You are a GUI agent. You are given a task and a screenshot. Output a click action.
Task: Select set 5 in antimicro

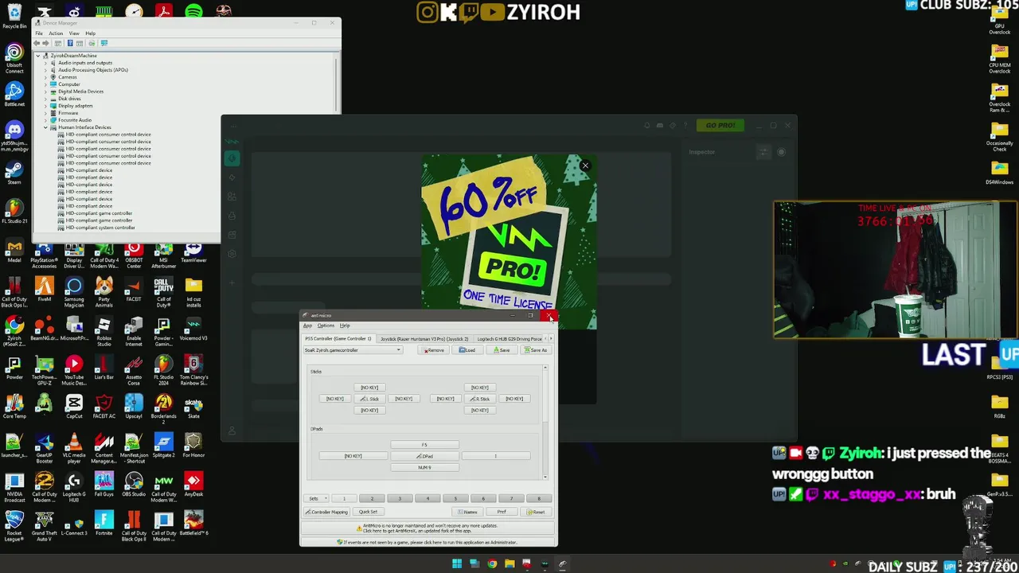(455, 498)
